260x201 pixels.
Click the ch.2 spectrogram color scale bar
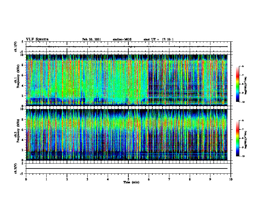tap(238, 138)
